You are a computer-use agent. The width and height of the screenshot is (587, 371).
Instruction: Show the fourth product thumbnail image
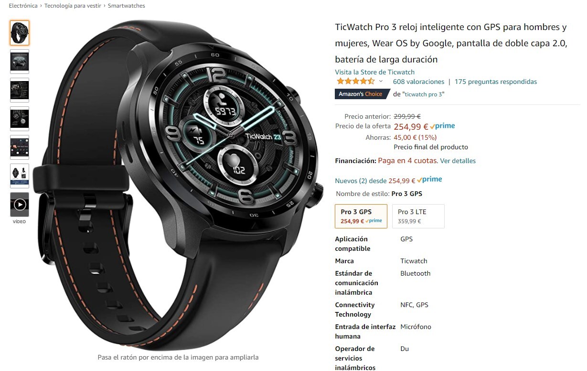pos(20,119)
